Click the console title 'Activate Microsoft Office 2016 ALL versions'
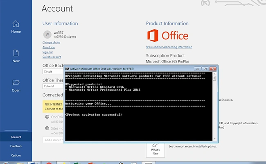 pos(102,69)
